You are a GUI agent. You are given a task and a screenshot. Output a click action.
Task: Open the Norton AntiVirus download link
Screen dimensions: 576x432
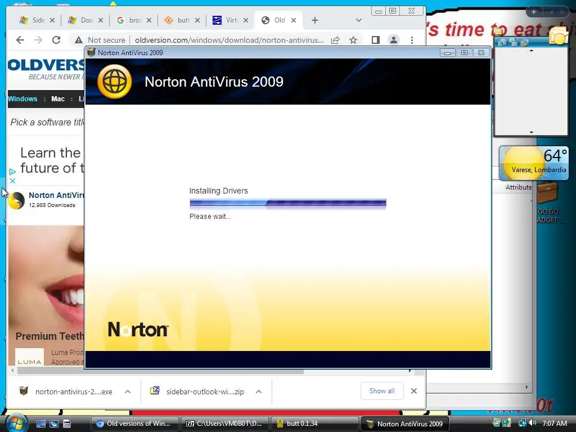point(56,195)
